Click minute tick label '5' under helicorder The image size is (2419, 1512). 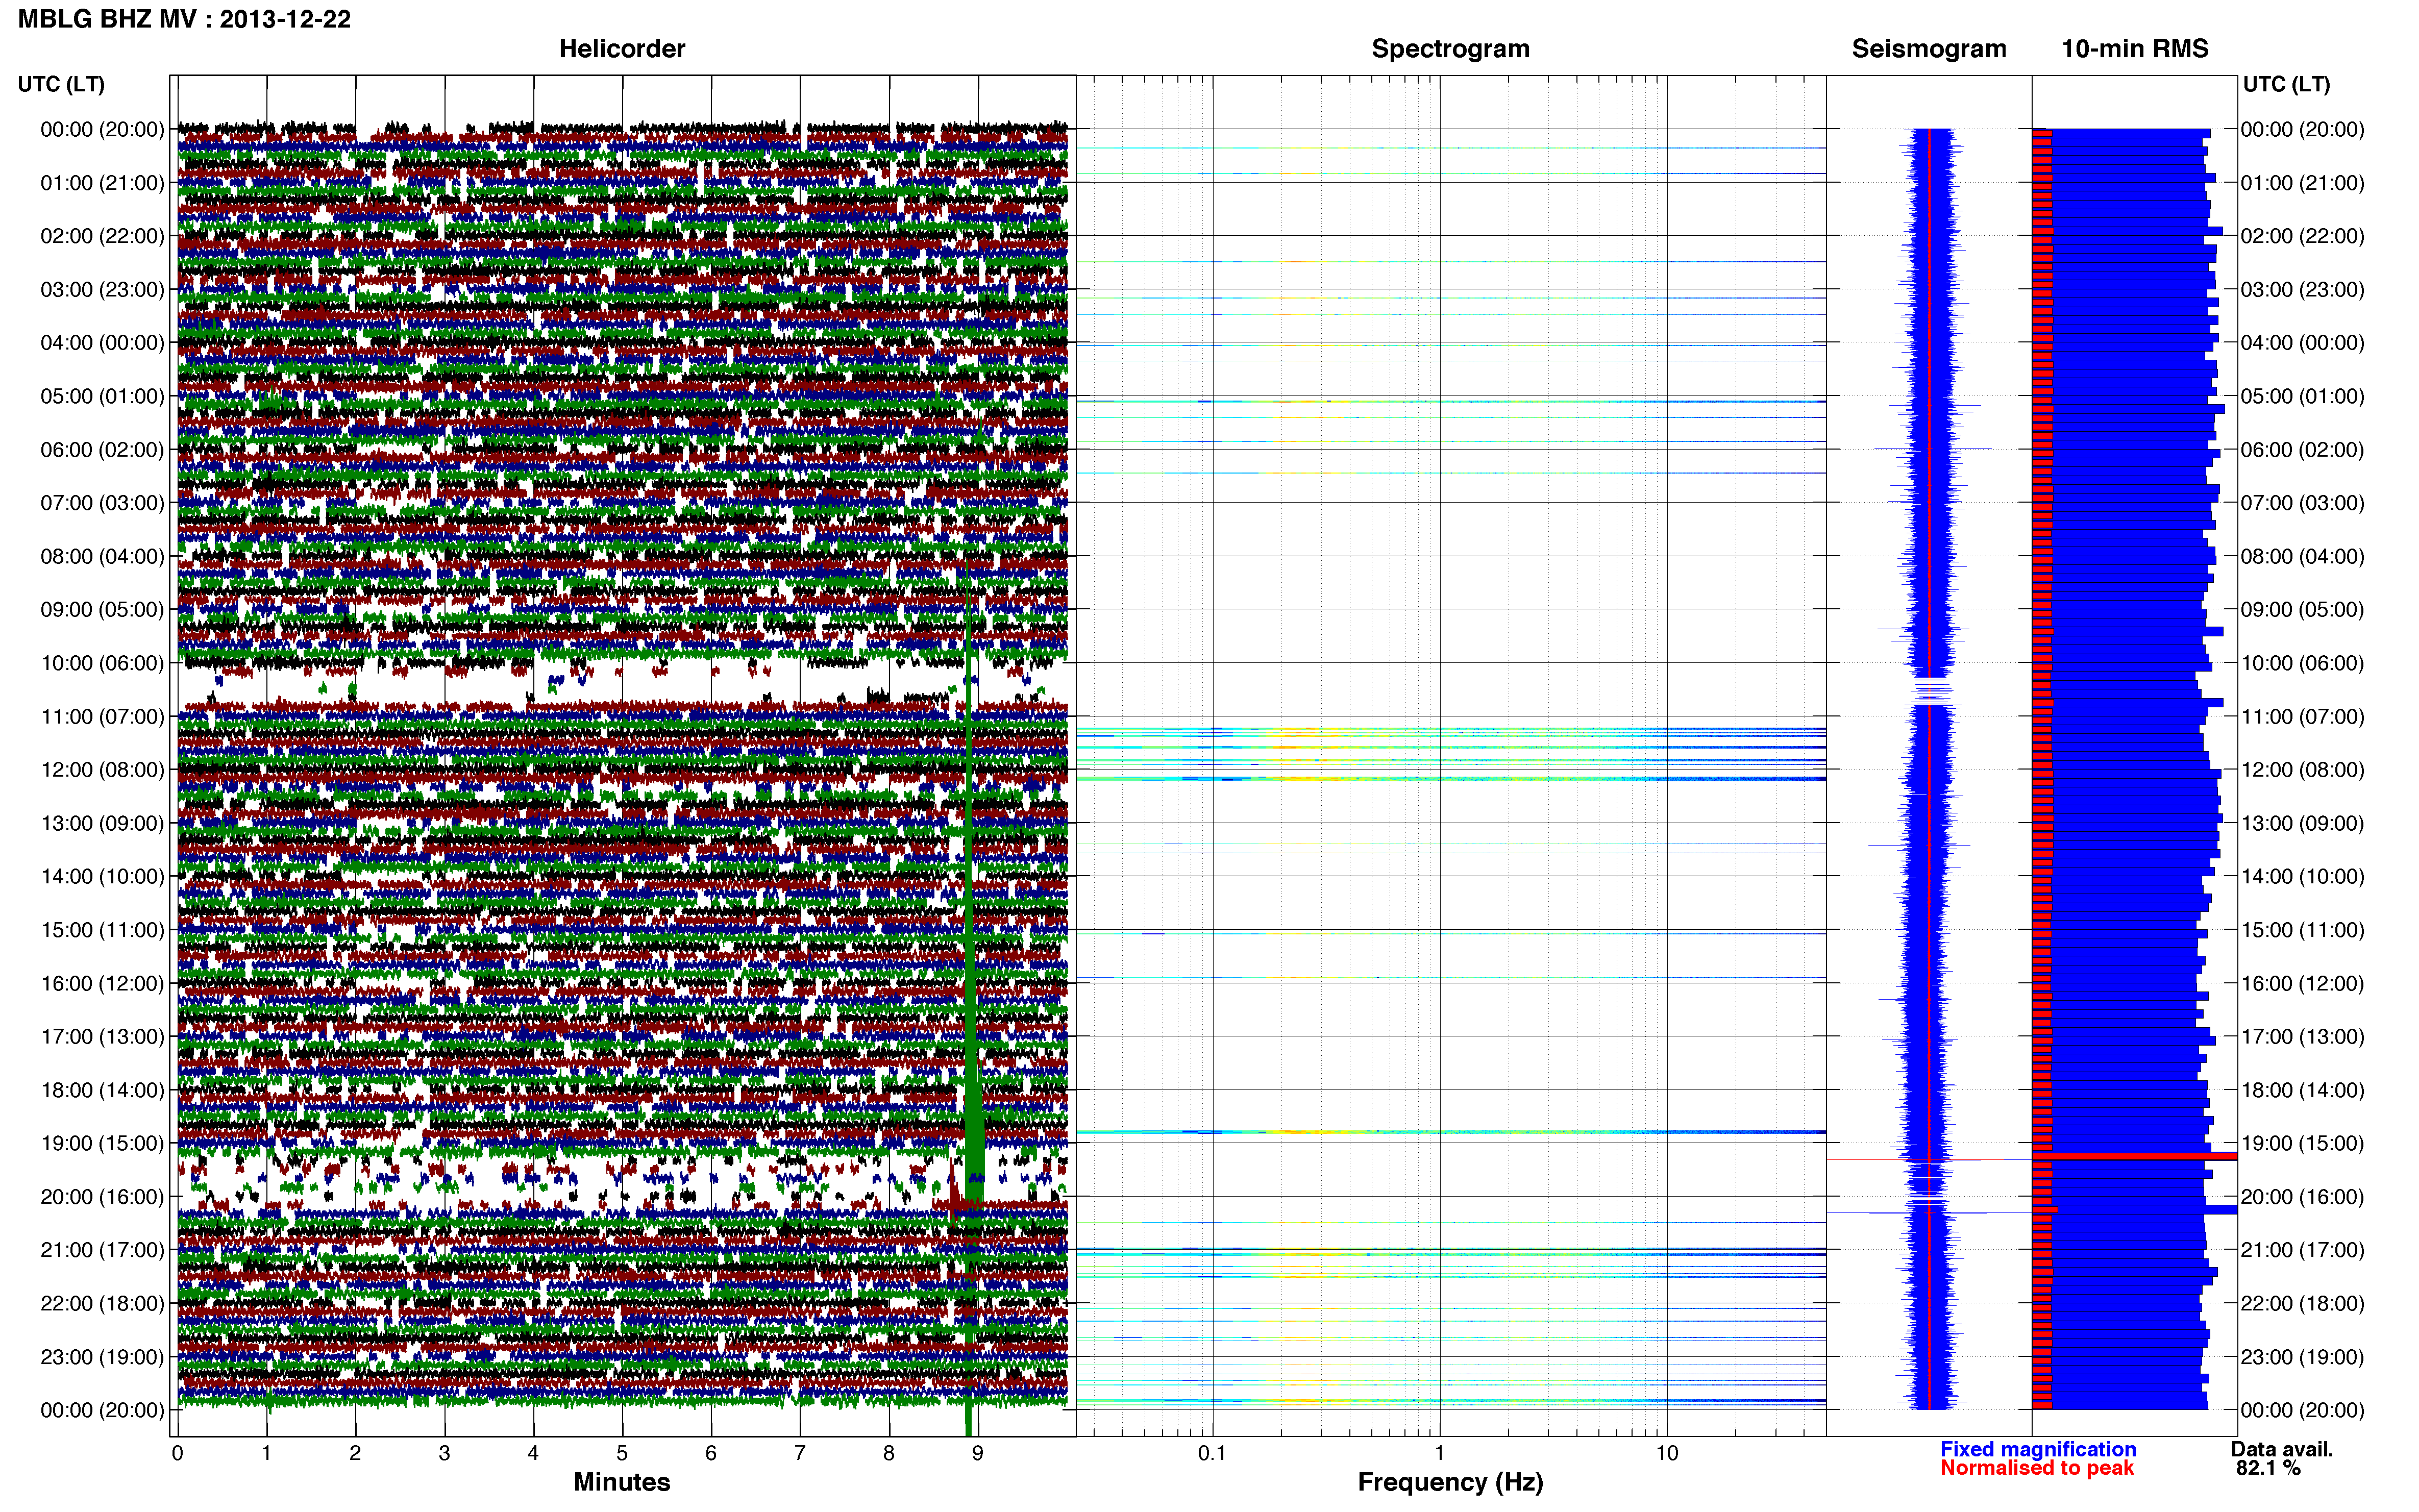(622, 1453)
